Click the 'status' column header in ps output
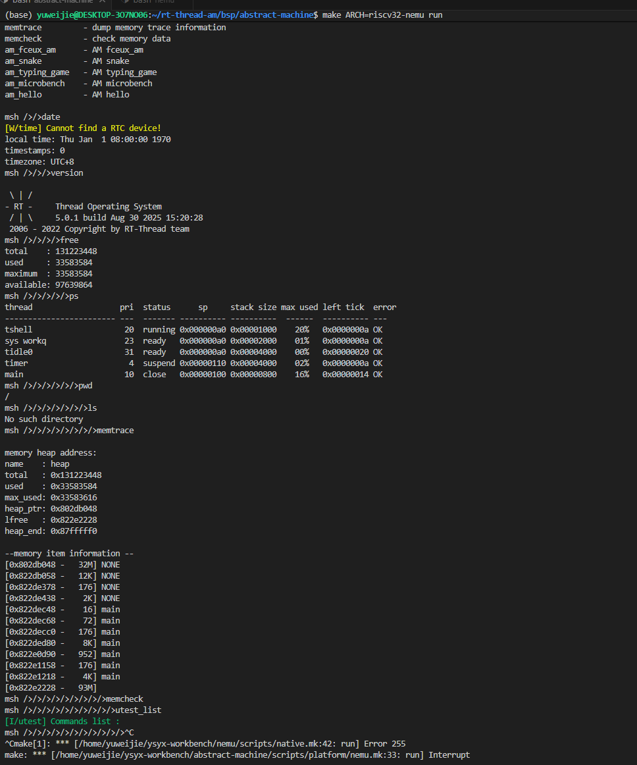Image resolution: width=637 pixels, height=765 pixels. click(x=157, y=307)
